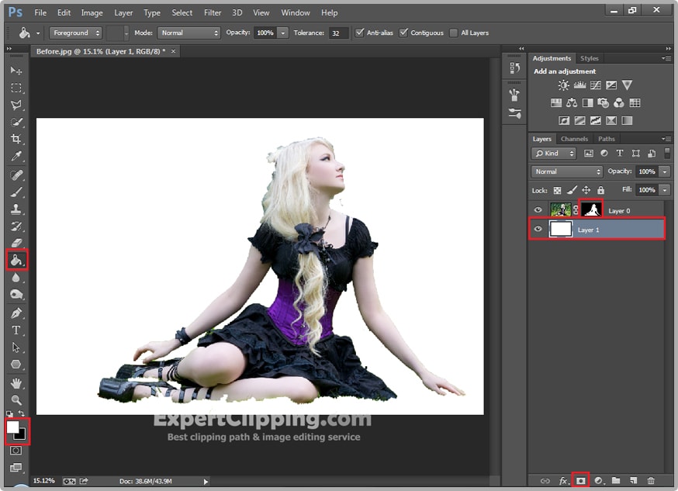Viewport: 678px width, 491px height.
Task: Switch to the Styles panel tab
Action: 590,58
